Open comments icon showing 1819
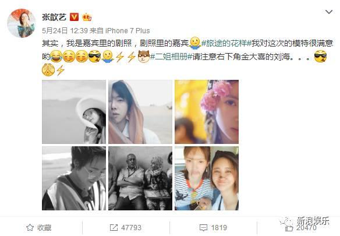 [x=203, y=227]
